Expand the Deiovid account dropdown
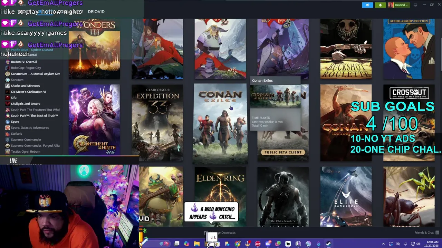442x248 pixels. tap(399, 5)
